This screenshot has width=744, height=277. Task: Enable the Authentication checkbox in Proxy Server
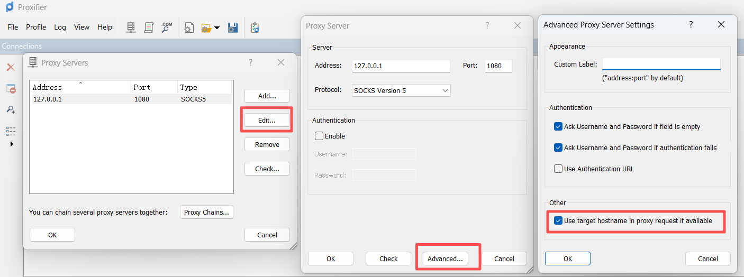(319, 136)
